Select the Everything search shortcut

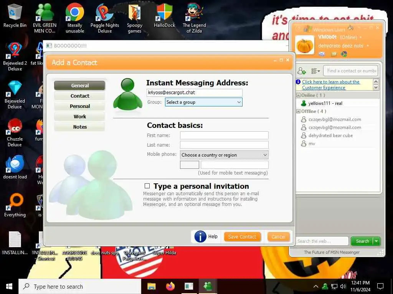click(15, 205)
